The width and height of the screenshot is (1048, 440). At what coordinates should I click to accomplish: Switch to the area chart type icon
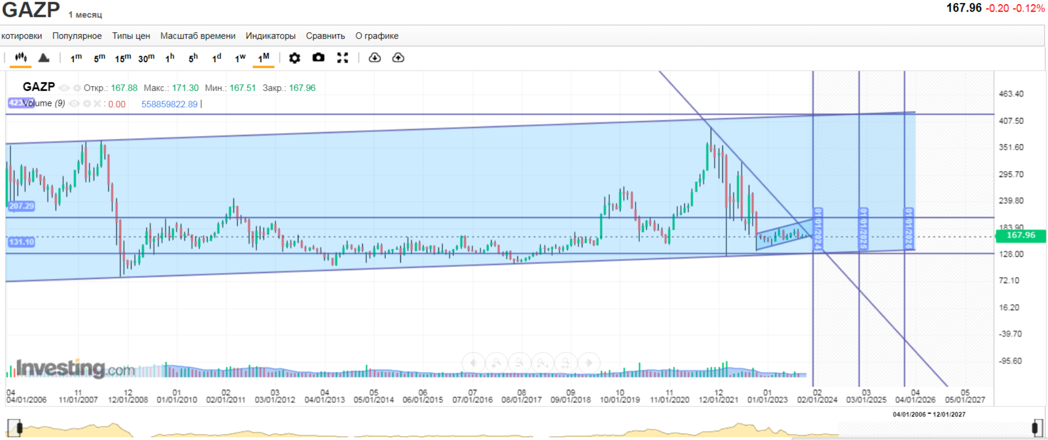pos(44,57)
